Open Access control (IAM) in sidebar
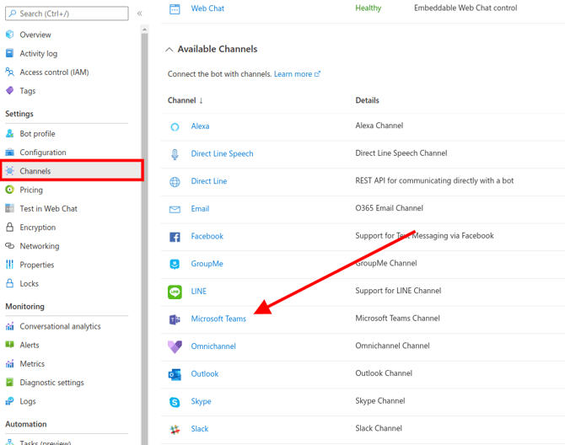565x445 pixels. tap(54, 72)
